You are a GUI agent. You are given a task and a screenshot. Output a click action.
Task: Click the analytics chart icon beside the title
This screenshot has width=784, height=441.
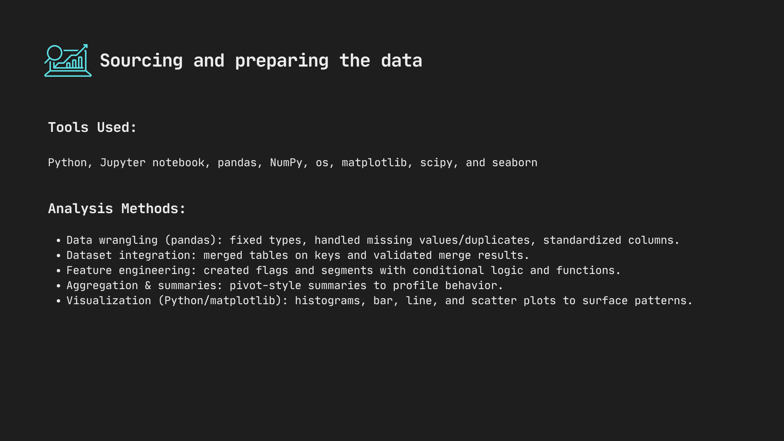coord(68,60)
